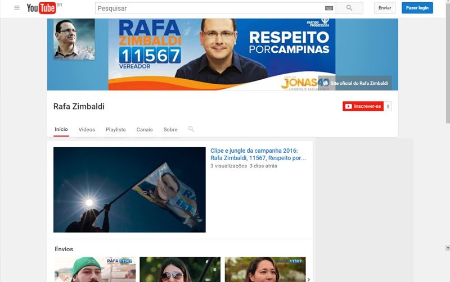Screen dimensions: 450x282
Task: Subscribe with the Inscrever-se button
Action: [363, 106]
